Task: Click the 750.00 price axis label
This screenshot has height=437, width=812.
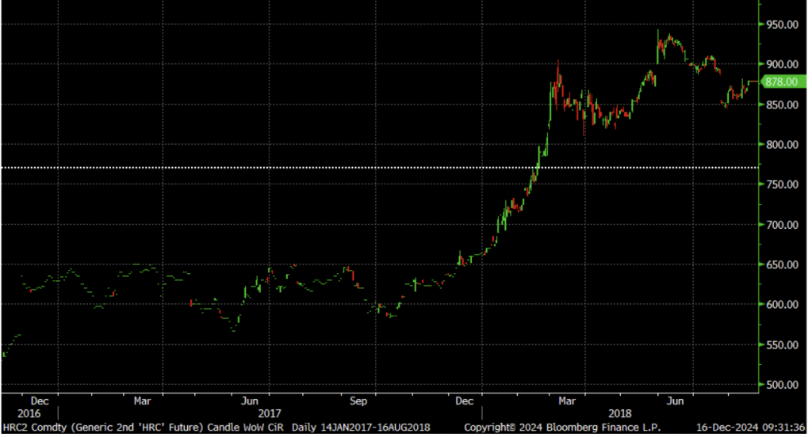Action: [780, 184]
